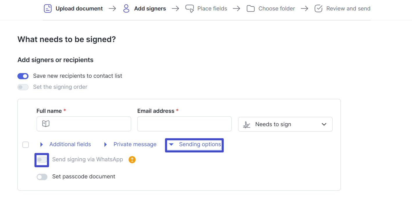The height and width of the screenshot is (210, 412).
Task: Click the Email address input field
Action: tap(184, 124)
